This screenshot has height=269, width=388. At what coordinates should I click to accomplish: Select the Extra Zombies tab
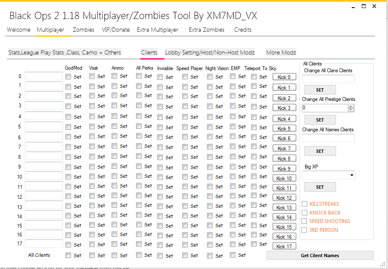click(207, 30)
